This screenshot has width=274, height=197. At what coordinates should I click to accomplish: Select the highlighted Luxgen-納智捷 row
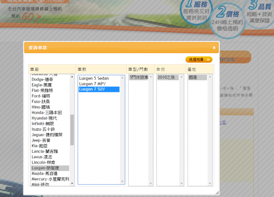50,168
